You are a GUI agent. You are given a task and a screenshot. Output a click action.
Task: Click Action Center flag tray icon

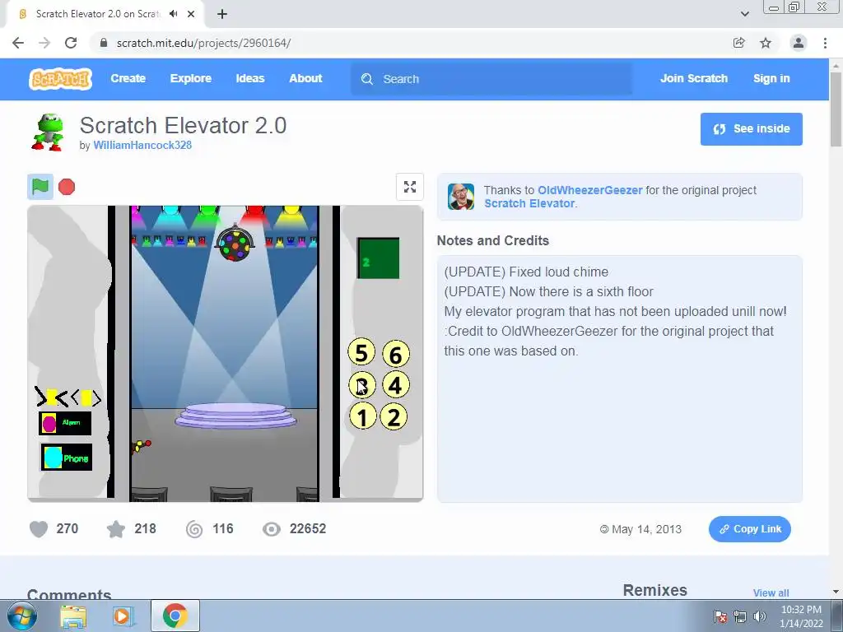coord(720,616)
